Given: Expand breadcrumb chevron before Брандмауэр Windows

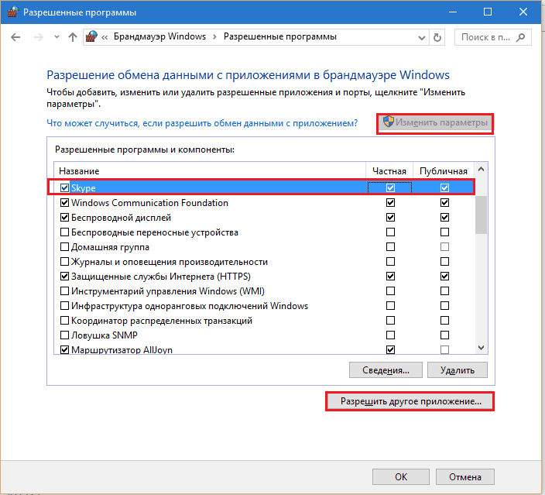Looking at the screenshot, I should pyautogui.click(x=105, y=37).
